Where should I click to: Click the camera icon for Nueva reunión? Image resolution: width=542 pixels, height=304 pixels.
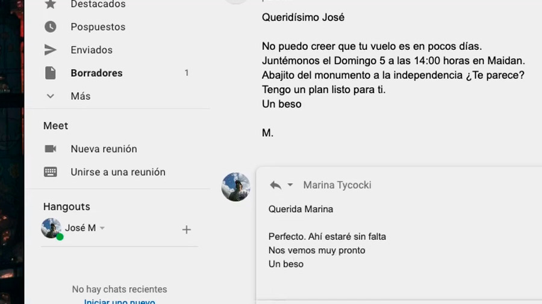pyautogui.click(x=51, y=148)
